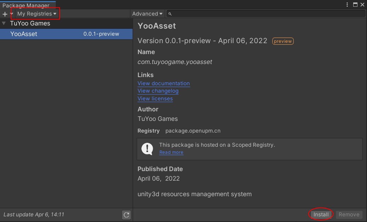Open the My Registries dropdown
The width and height of the screenshot is (367, 222).
(37, 14)
